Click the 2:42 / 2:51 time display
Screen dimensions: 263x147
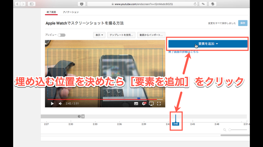click(x=72, y=104)
